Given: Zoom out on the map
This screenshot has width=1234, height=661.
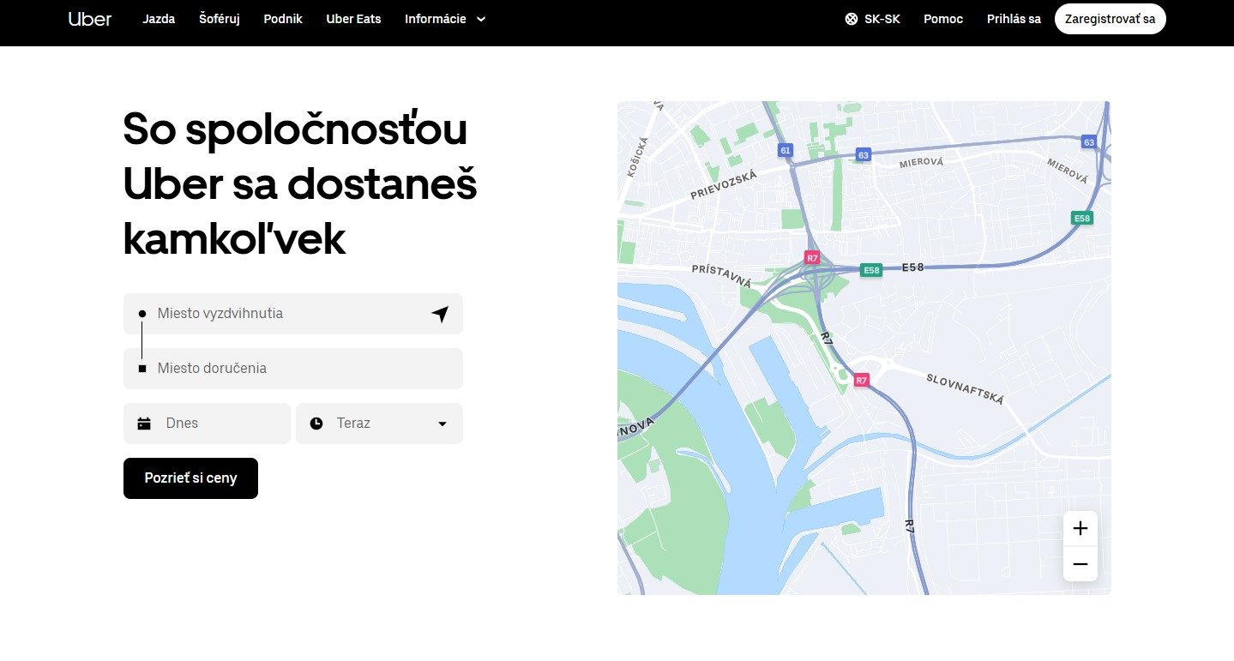Looking at the screenshot, I should 1081,564.
